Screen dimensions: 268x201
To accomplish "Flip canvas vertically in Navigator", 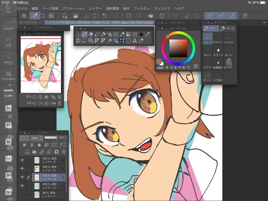I will click(x=59, y=103).
